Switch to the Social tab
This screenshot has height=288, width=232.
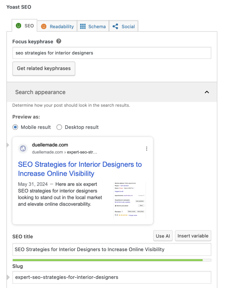pos(123,26)
